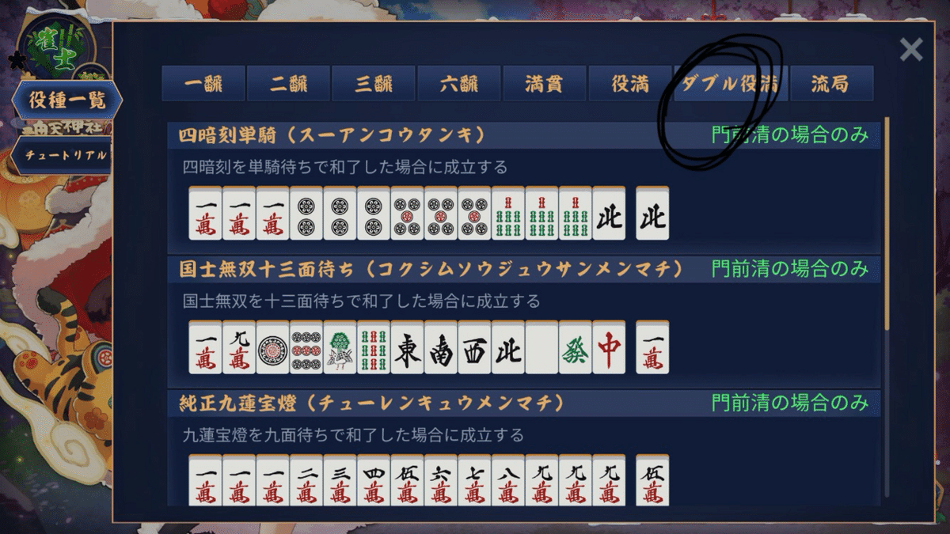Select the ダブル役満 tab
This screenshot has height=534, width=950.
731,83
